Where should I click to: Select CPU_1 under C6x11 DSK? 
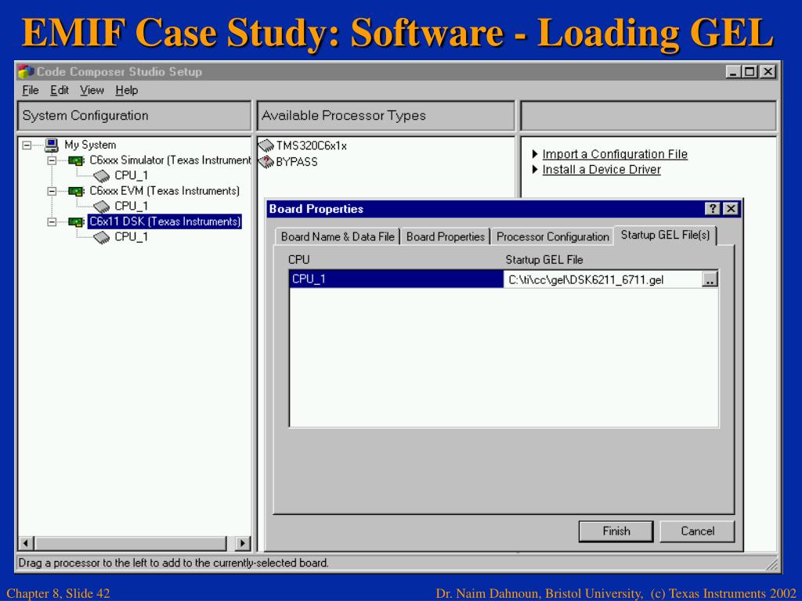131,237
